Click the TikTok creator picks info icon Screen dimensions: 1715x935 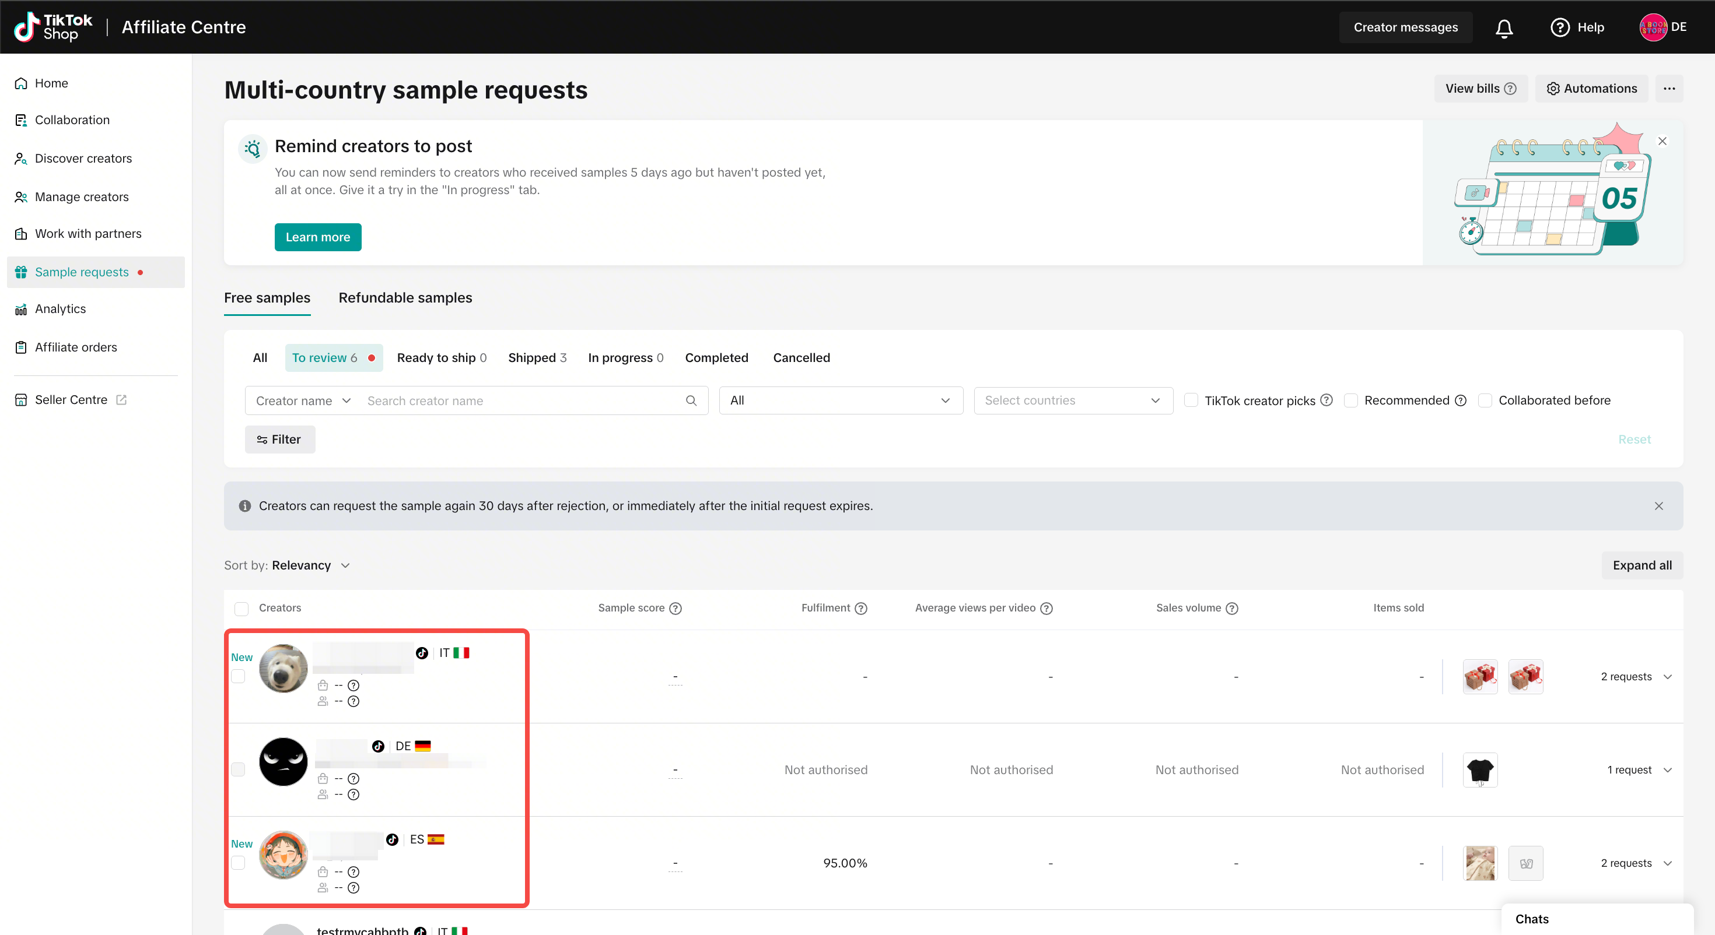pyautogui.click(x=1326, y=400)
